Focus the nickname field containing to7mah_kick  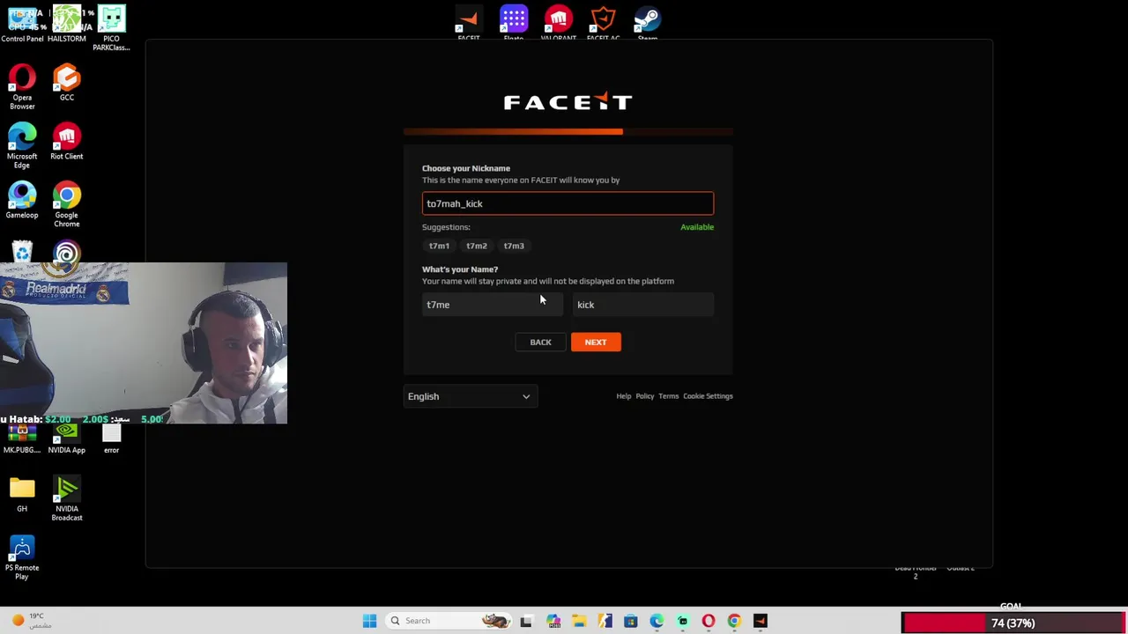(x=568, y=203)
